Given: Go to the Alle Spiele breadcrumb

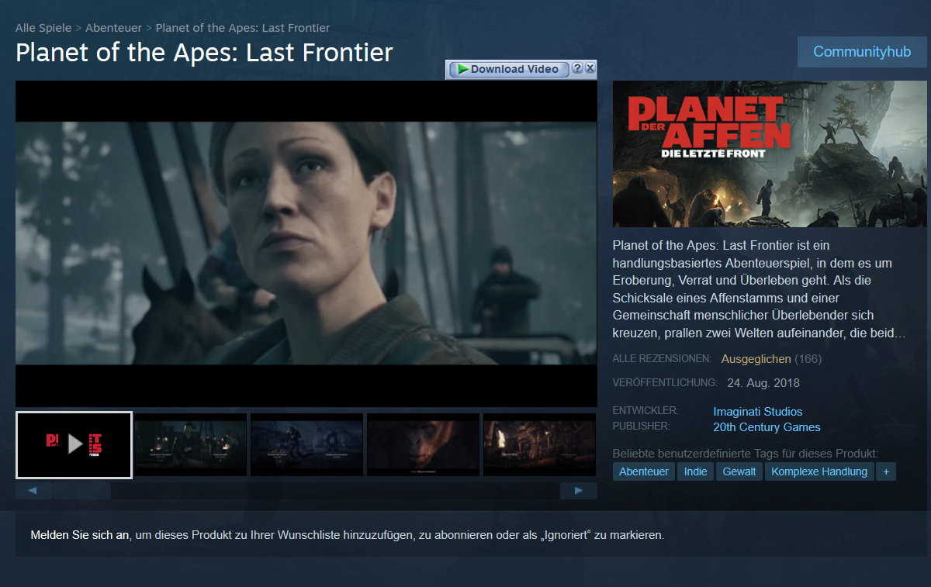Looking at the screenshot, I should point(43,28).
